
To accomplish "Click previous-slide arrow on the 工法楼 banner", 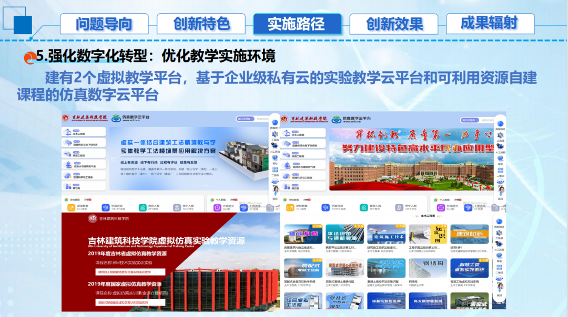I will pos(113,158).
